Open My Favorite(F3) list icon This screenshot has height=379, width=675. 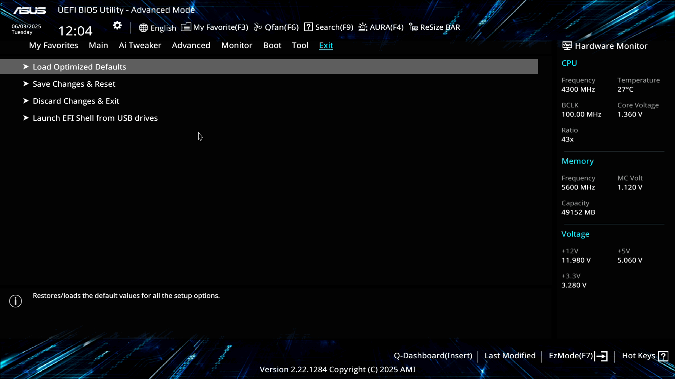186,27
